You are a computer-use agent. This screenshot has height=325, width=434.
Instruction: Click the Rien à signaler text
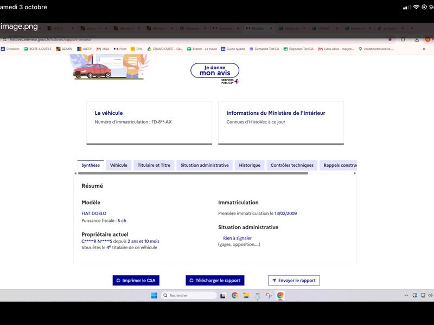coord(237,238)
